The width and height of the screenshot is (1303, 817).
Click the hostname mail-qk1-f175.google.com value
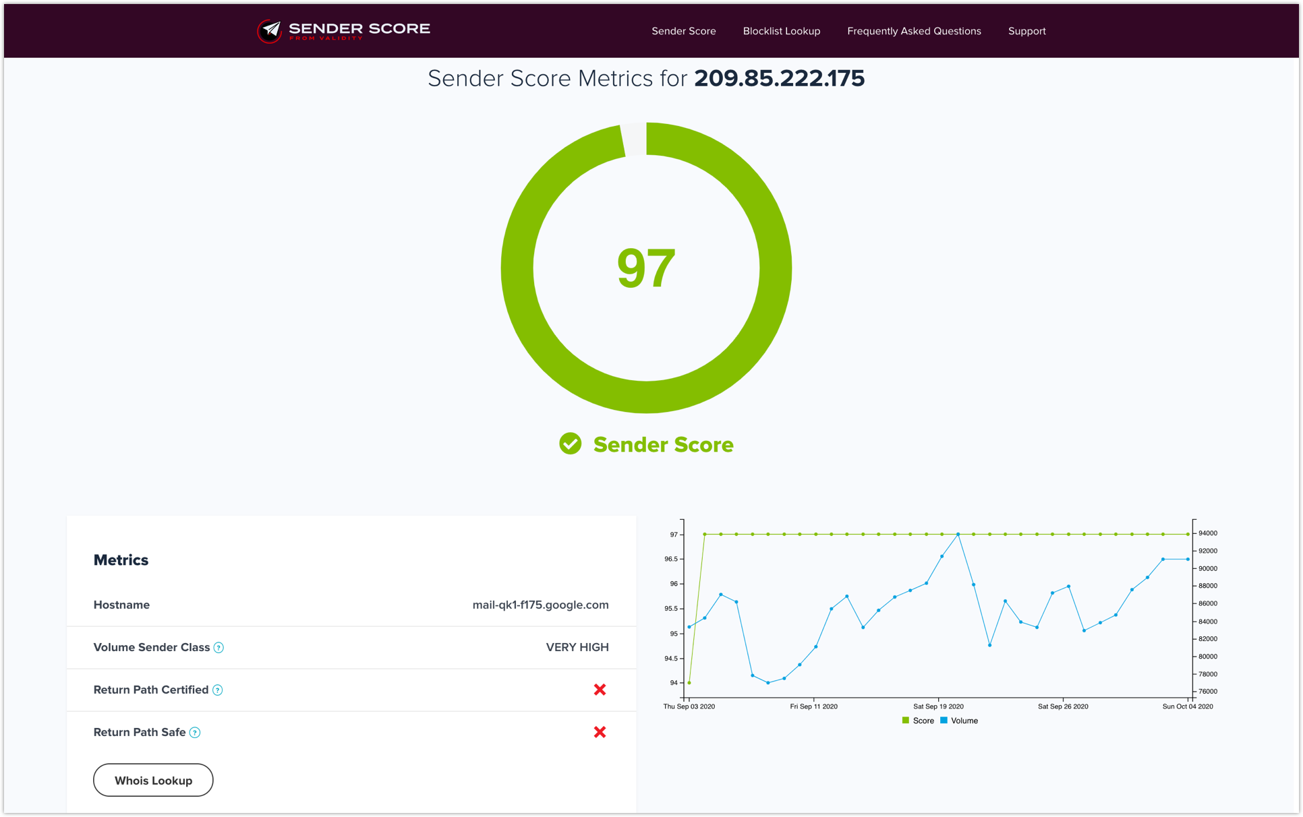(540, 605)
